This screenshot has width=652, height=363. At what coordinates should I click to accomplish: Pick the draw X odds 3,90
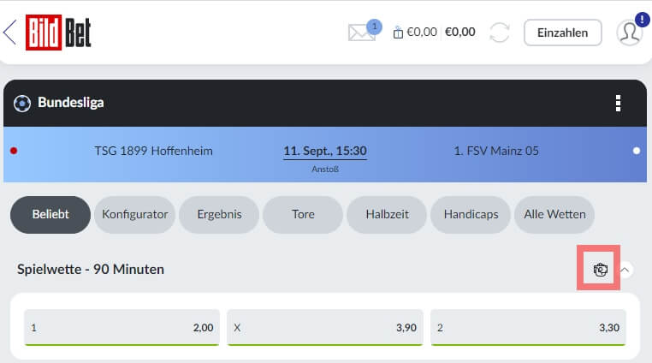click(325, 328)
